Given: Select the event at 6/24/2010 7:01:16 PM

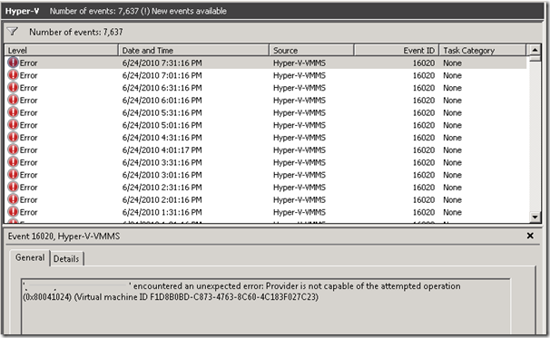Looking at the screenshot, I should (x=266, y=75).
